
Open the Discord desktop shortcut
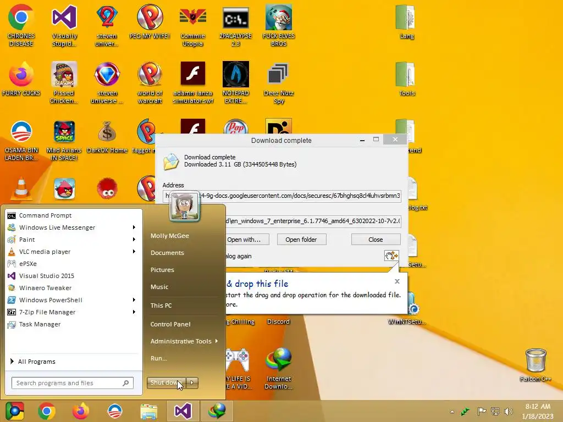(278, 321)
